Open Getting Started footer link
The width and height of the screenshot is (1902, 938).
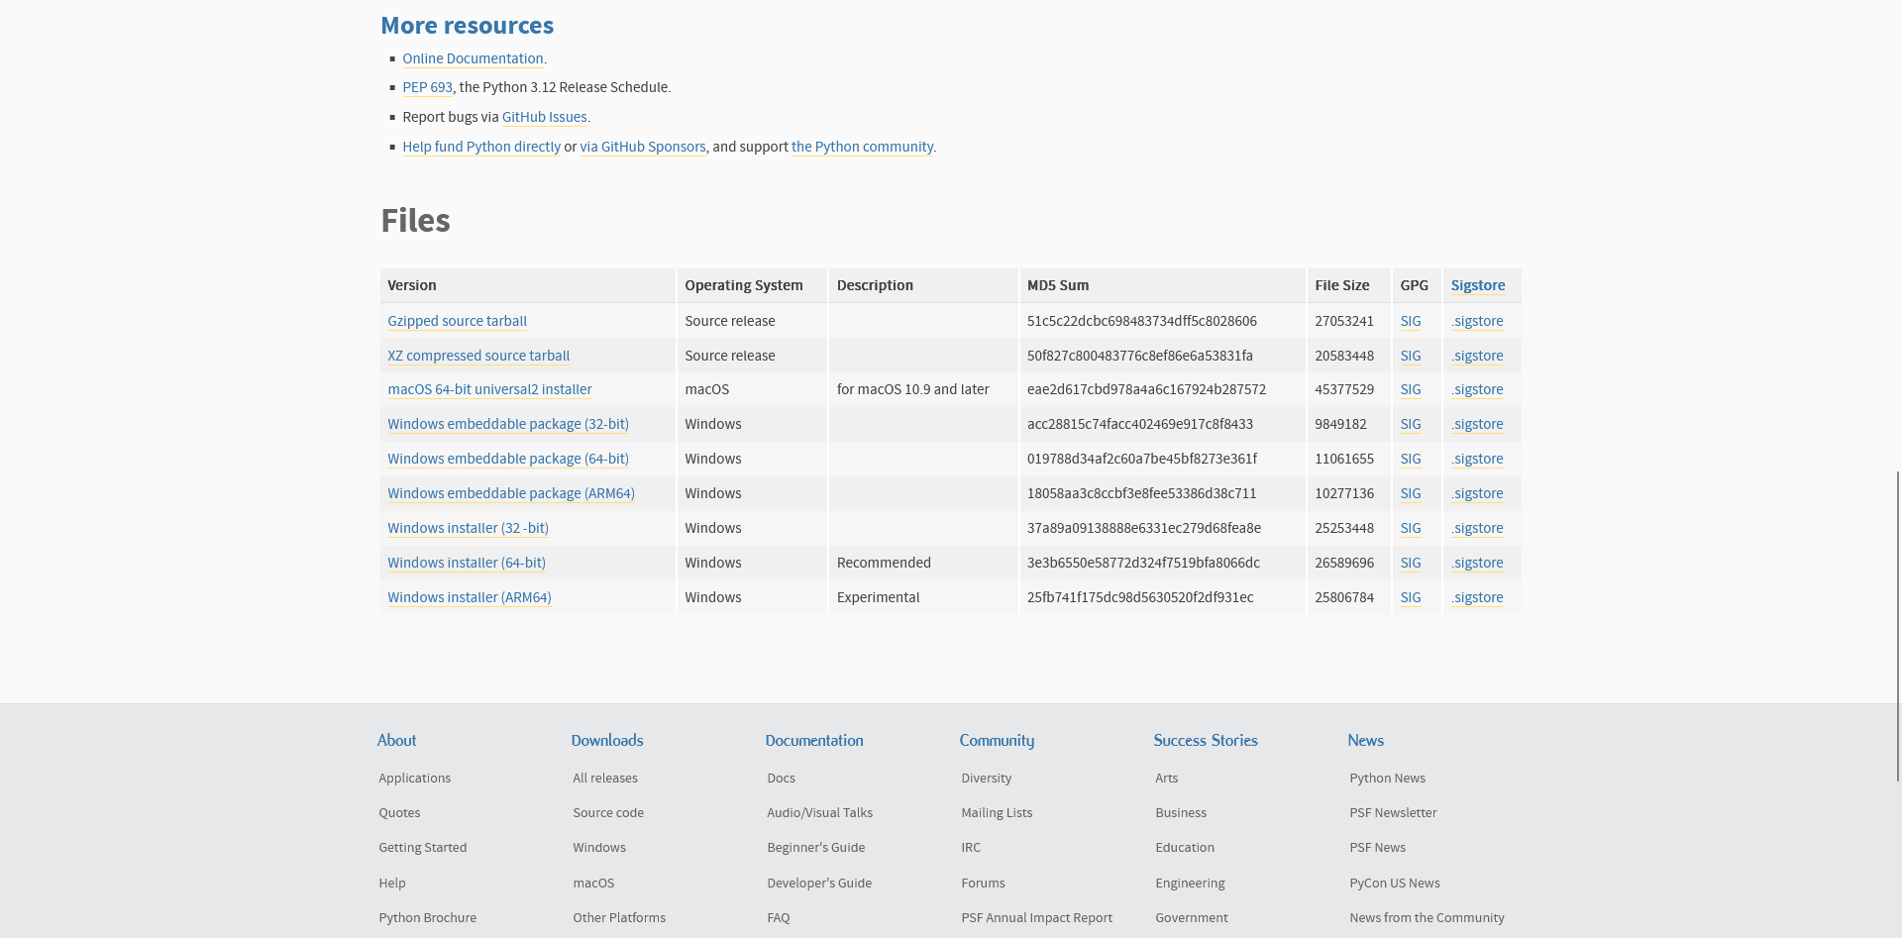click(x=422, y=847)
